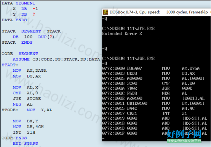Click the '-U' unassemble command line
Viewport: 211px width, 147px height.
pos(105,63)
